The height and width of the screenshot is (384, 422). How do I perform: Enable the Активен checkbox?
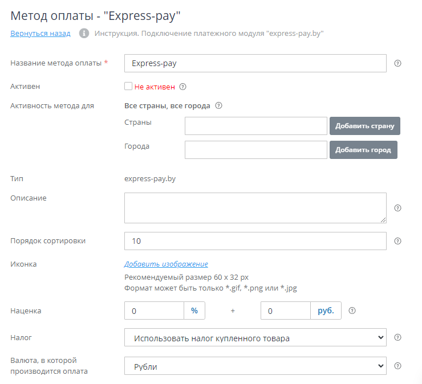click(128, 87)
